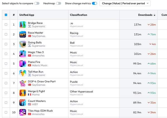The width and height of the screenshot is (167, 118).
Task: Clear the header select-all checkbox
Action: click(x=6, y=15)
